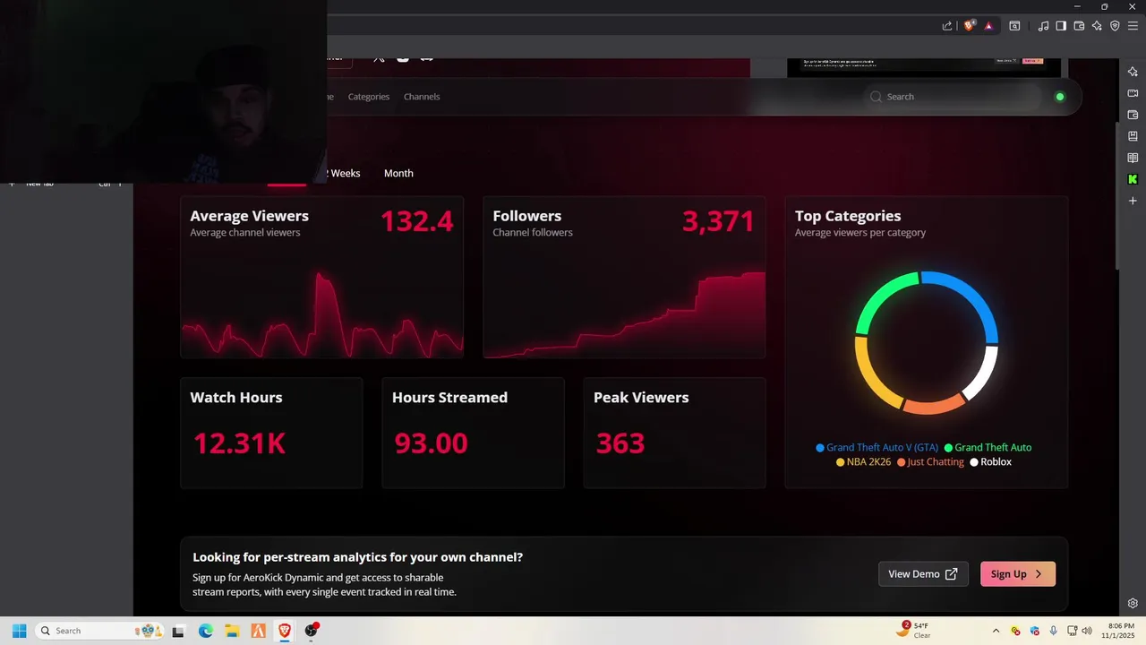Image resolution: width=1146 pixels, height=645 pixels.
Task: Open Brave Rewards triangle icon
Action: click(988, 26)
